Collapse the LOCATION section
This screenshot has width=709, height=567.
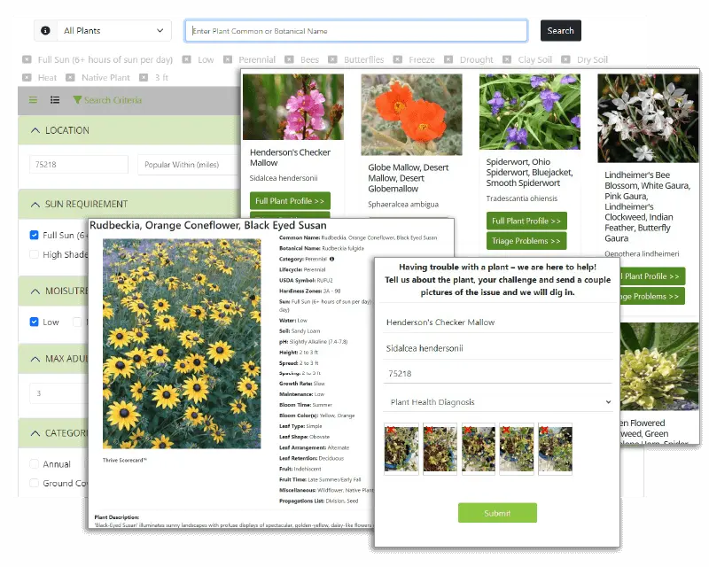point(35,130)
